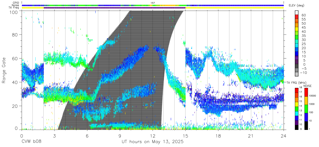Click y-axis tick label 80

coord(15,35)
